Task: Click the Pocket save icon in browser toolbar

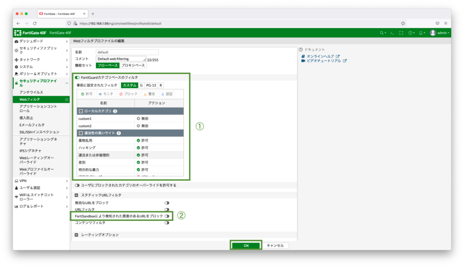Action: [437, 24]
